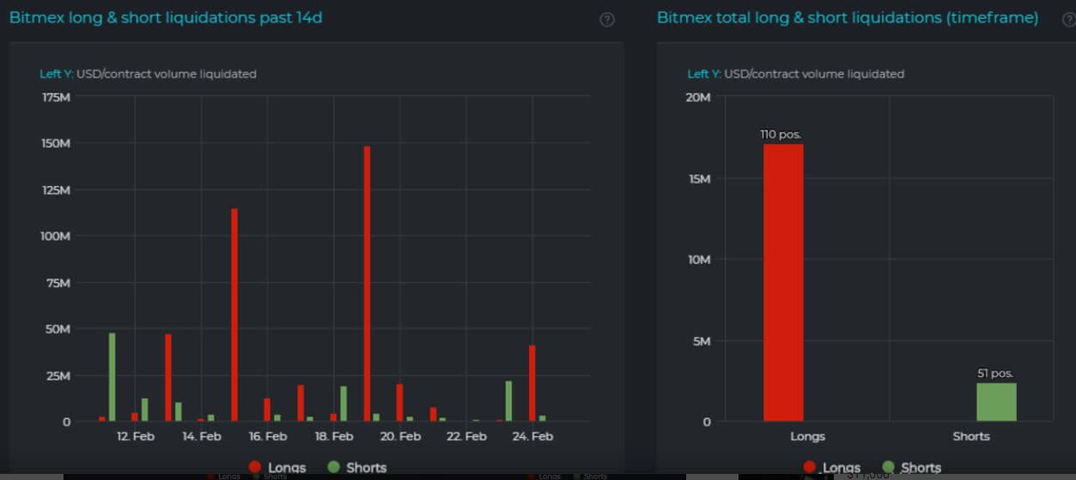This screenshot has height=480, width=1076.
Task: Click the red Longs bar at 13. Feb
Action: point(168,378)
